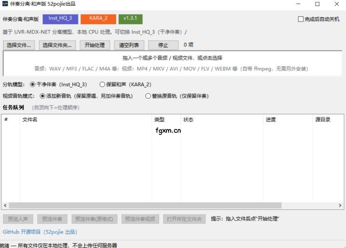
Task: Click the Inst_HQ_3 blue badge
Action: [x=60, y=19]
